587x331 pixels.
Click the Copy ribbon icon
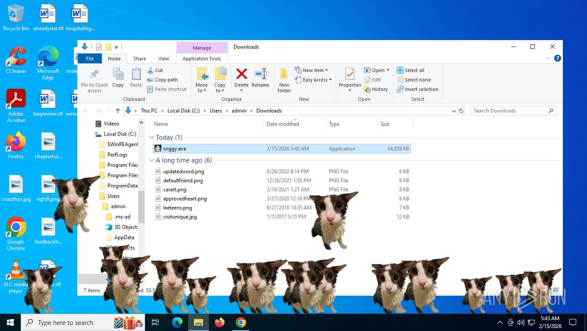click(x=118, y=74)
